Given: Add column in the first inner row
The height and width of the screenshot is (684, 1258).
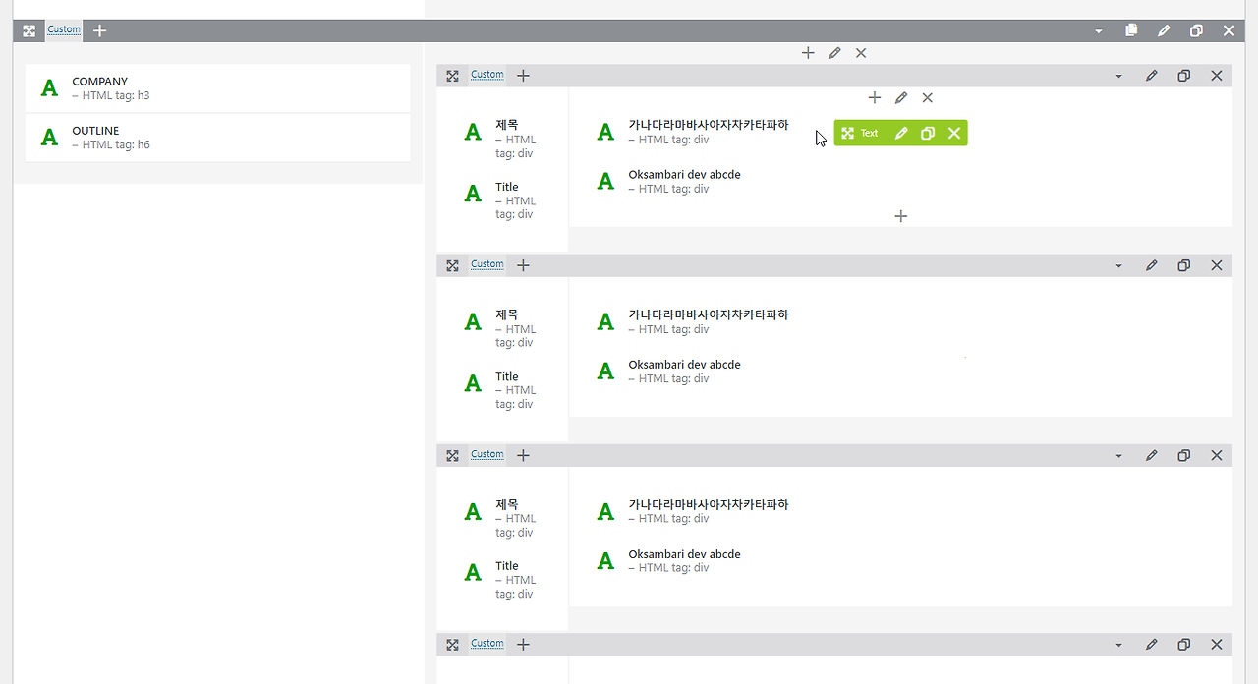Looking at the screenshot, I should point(523,75).
